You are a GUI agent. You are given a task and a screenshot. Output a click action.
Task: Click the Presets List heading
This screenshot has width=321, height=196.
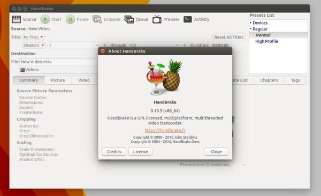(x=262, y=16)
